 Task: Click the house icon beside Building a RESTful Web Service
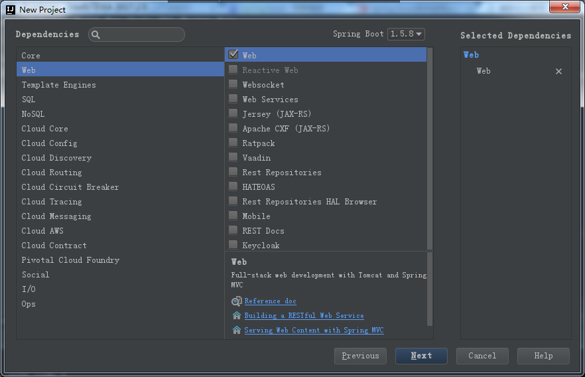click(237, 316)
